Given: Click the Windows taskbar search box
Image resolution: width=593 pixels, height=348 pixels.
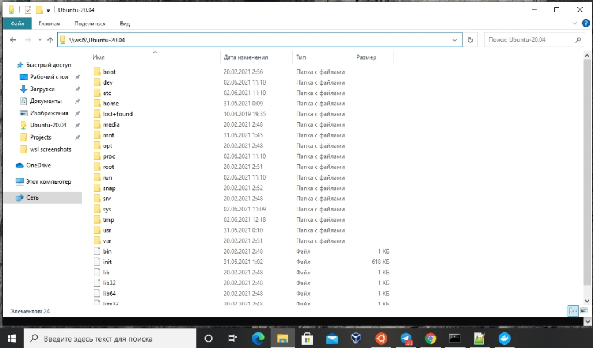Looking at the screenshot, I should coord(110,339).
